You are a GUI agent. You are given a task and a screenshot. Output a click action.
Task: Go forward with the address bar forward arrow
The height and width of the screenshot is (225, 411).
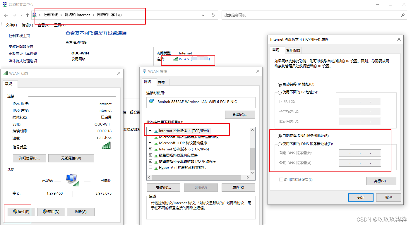pyautogui.click(x=15, y=15)
